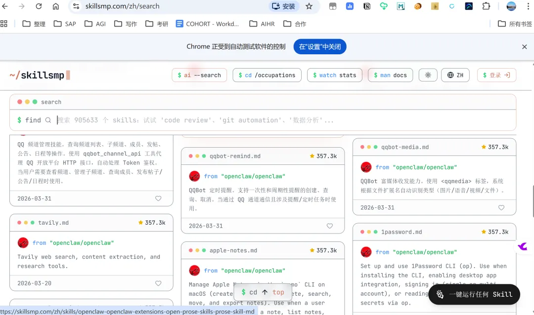Favorite the qqbot-remind.md skill card
This screenshot has width=534, height=315.
(330, 226)
